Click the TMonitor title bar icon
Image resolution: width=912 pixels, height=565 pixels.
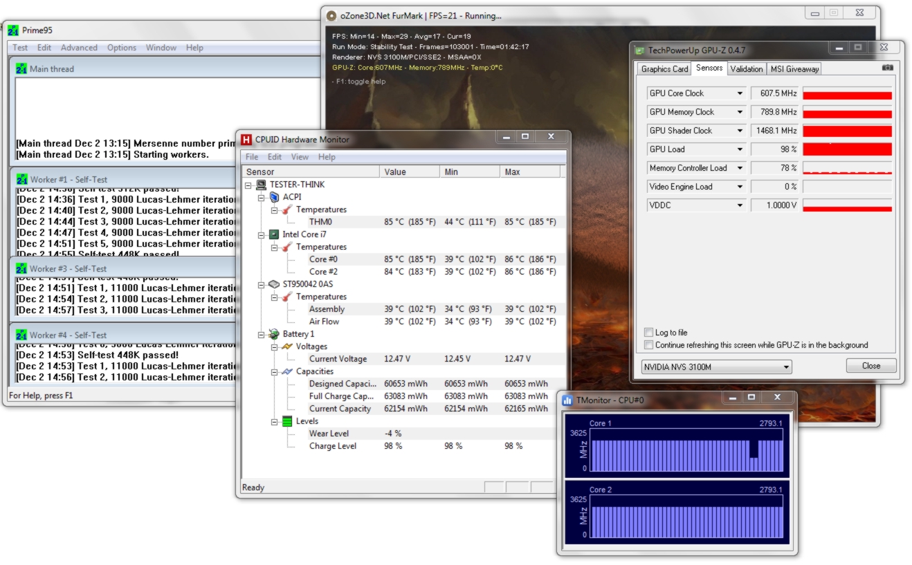pos(567,400)
